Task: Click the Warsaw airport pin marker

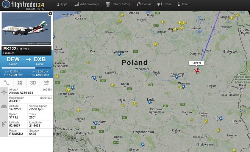Action: [183, 87]
